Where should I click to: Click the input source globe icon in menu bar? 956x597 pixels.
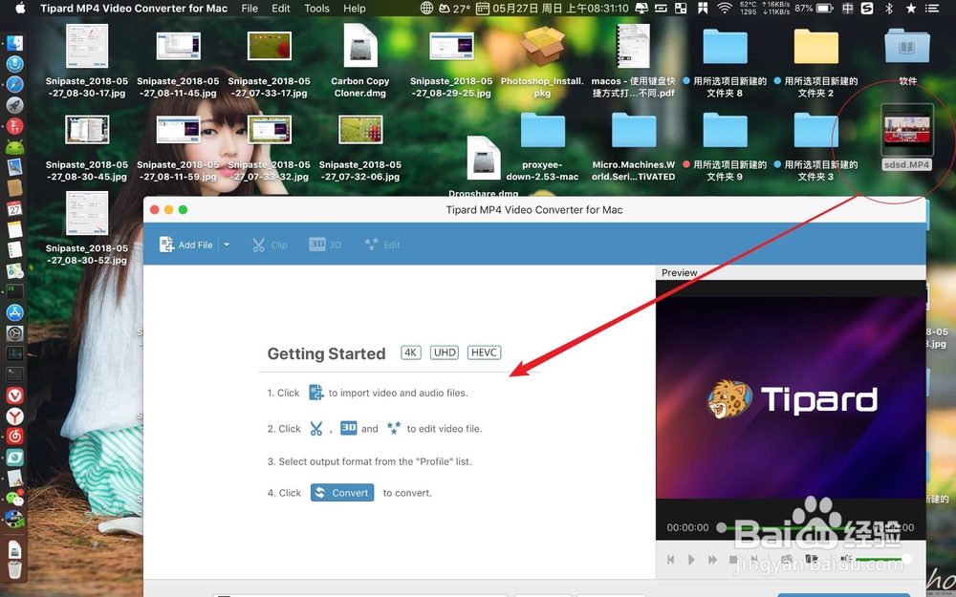pyautogui.click(x=426, y=9)
